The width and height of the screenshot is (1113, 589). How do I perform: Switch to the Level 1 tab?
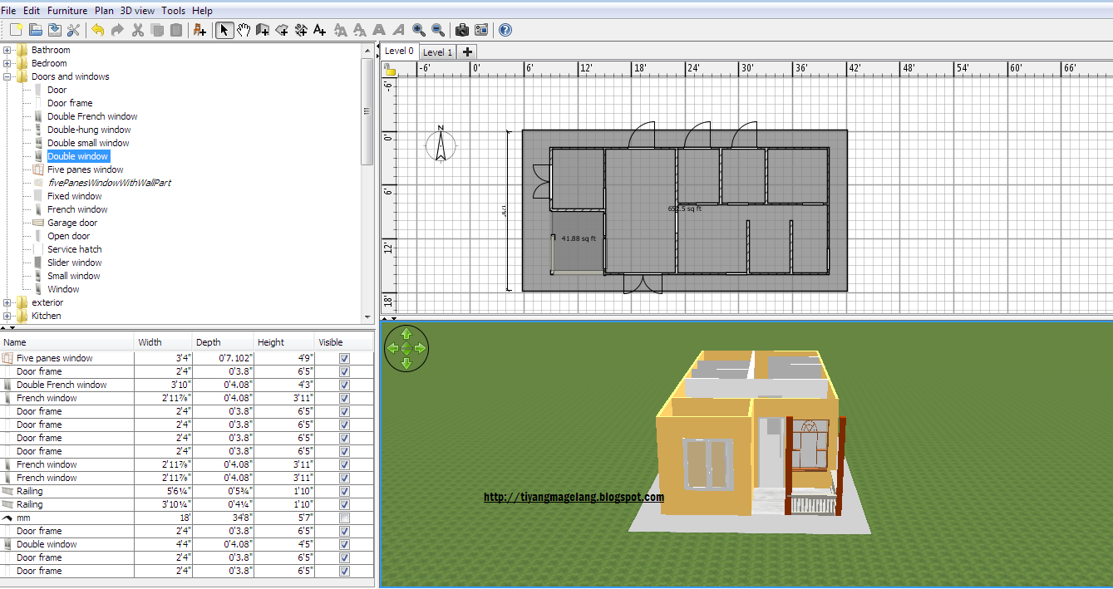(437, 52)
